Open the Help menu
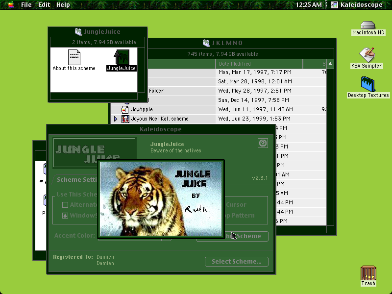Viewport: 392px width, 294px height. pos(63,5)
